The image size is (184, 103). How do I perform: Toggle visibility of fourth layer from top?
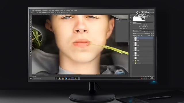pos(133,45)
